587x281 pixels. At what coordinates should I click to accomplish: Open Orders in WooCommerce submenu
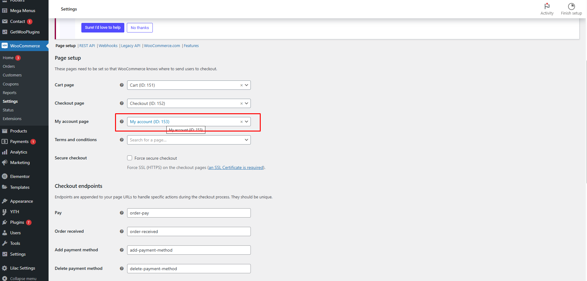9,66
